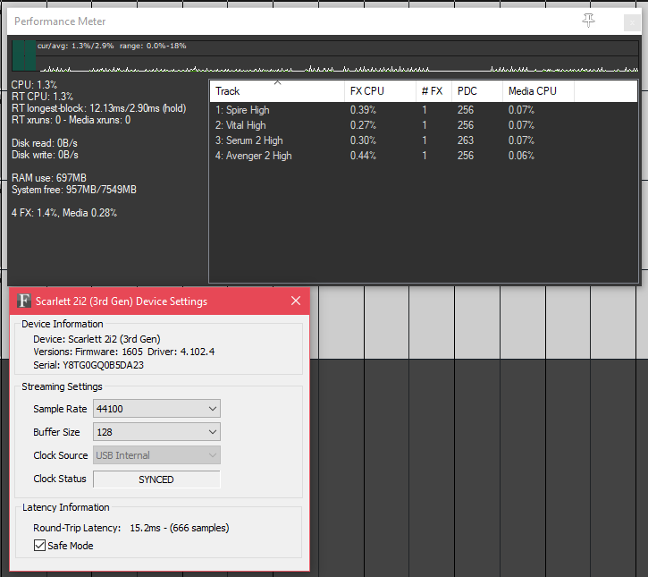648x577 pixels.
Task: Click the Round-Trip Latency 15.2ms value
Action: tap(180, 528)
